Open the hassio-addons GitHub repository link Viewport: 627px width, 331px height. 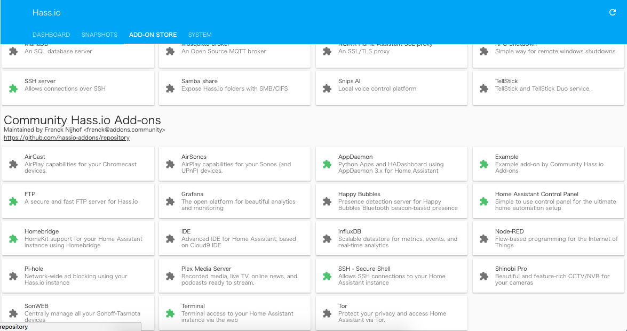[67, 138]
